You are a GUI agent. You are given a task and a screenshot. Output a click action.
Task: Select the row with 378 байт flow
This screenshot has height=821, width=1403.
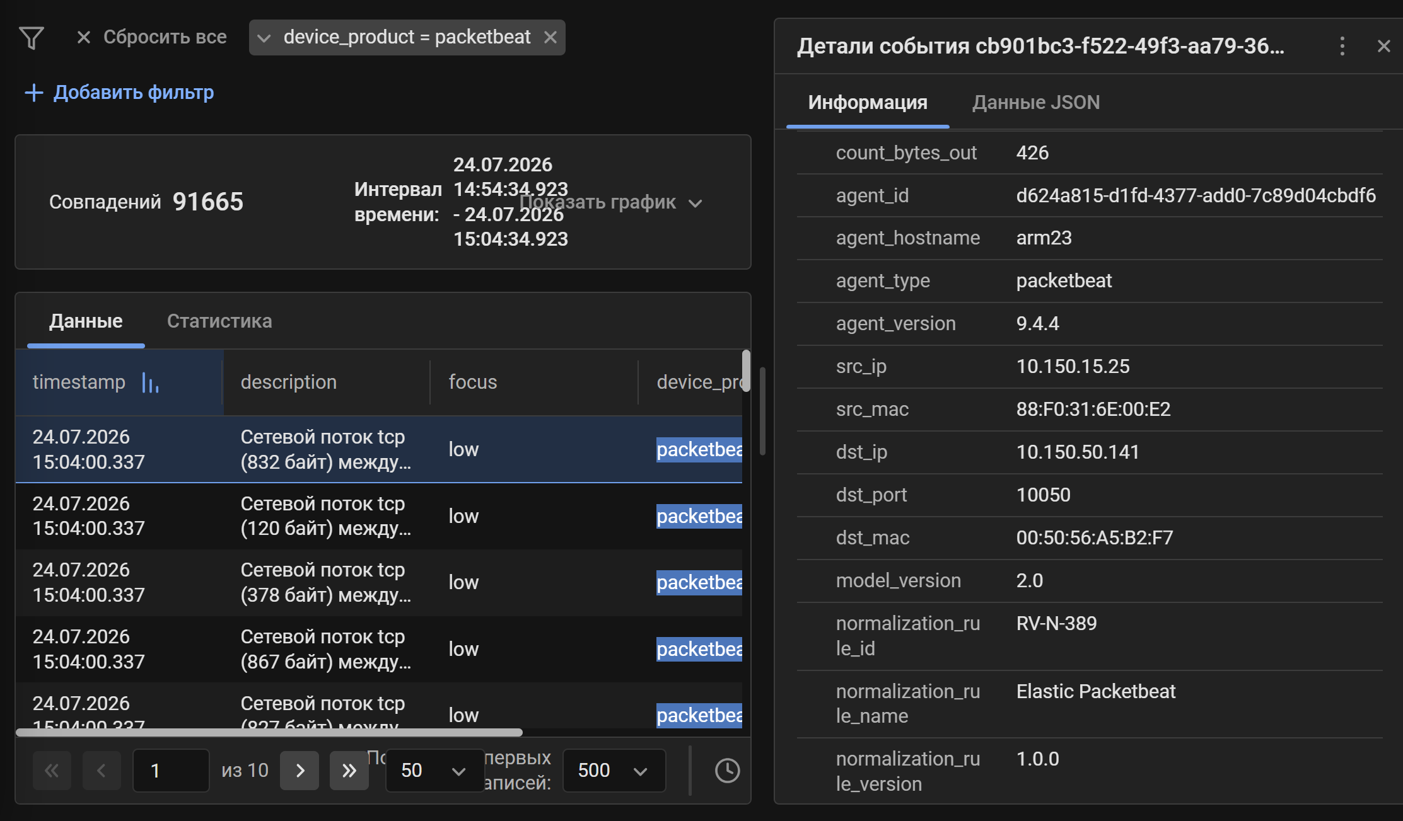point(378,582)
